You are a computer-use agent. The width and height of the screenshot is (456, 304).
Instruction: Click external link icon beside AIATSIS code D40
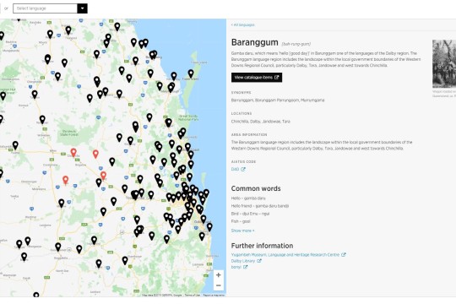tap(243, 169)
